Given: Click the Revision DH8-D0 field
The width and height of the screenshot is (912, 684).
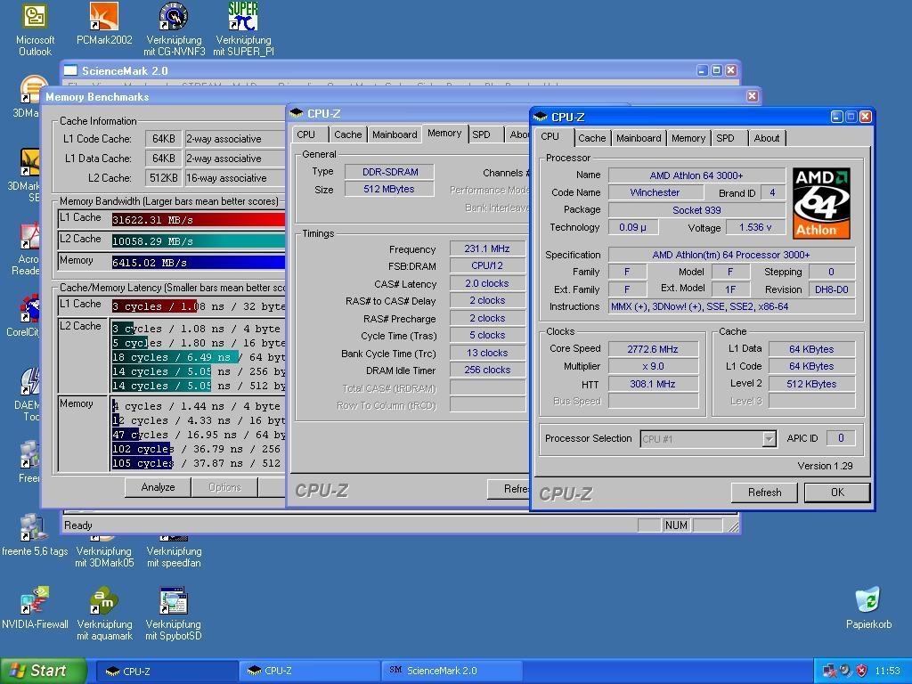Looking at the screenshot, I should point(832,289).
